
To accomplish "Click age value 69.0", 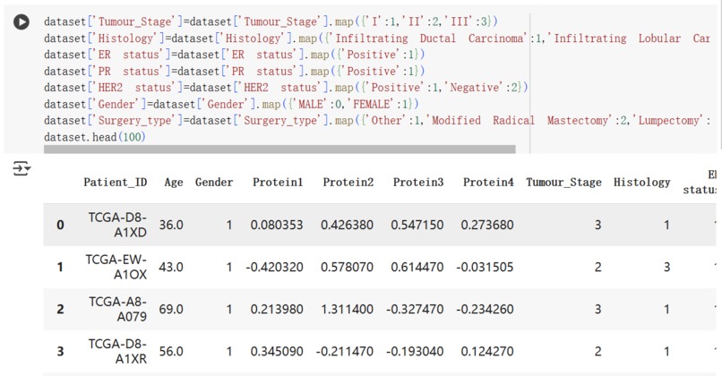I will point(171,309).
